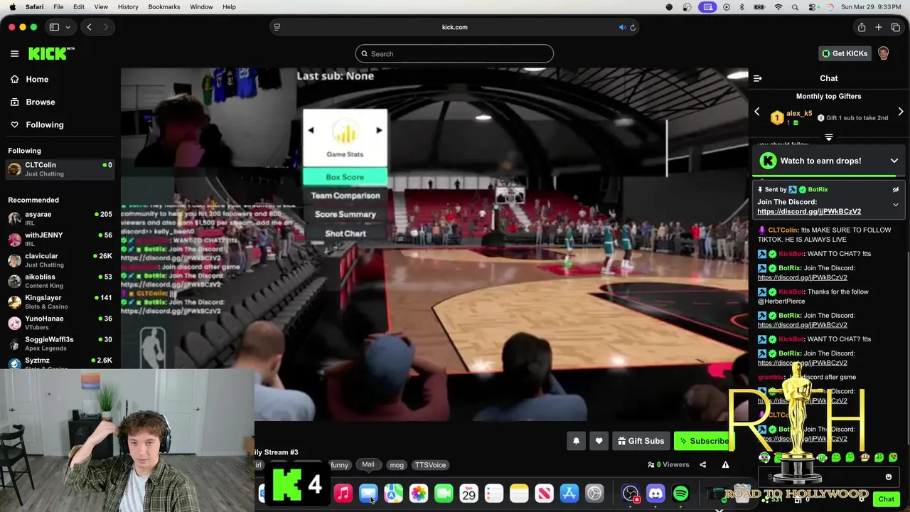Screen dimensions: 910x512
Task: Show Safari tab overview
Action: pyautogui.click(x=895, y=27)
